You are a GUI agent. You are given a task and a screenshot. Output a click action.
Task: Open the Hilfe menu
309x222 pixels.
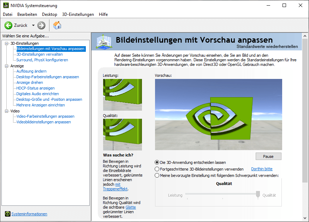pos(103,14)
